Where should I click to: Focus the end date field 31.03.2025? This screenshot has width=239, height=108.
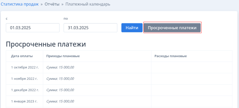[90, 28]
